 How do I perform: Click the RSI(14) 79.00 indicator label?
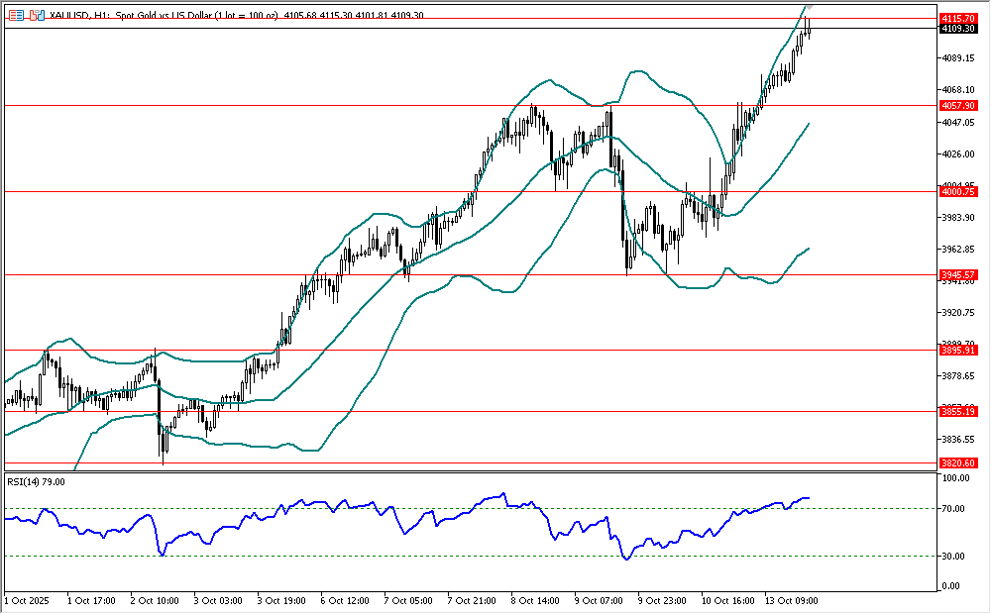point(37,481)
